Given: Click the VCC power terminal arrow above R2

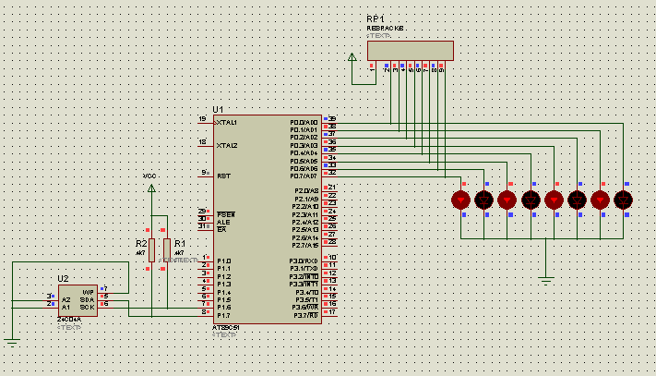Looking at the screenshot, I should [x=151, y=188].
